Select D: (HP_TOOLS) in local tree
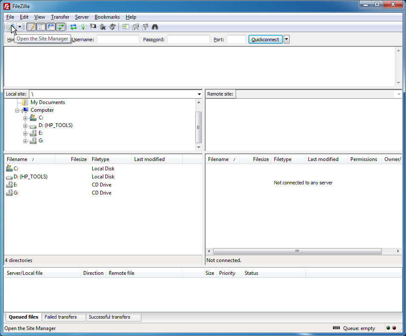406x336 pixels. pos(55,125)
